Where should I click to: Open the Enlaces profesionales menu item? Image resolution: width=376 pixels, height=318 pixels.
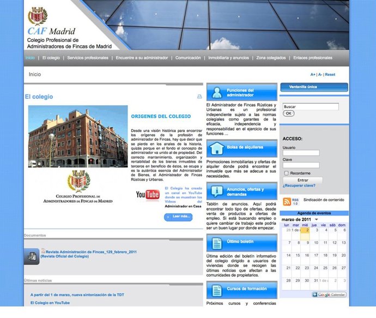tap(313, 58)
